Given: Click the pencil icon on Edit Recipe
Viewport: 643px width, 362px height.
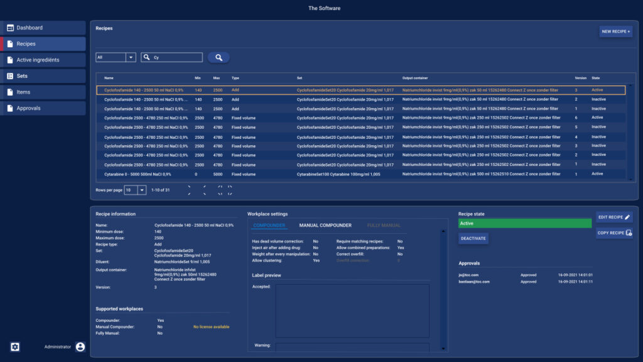Looking at the screenshot, I should click(627, 217).
